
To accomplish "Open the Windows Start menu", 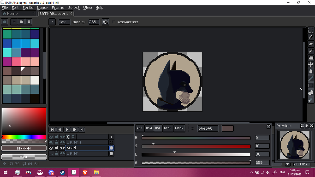I will point(6,173).
